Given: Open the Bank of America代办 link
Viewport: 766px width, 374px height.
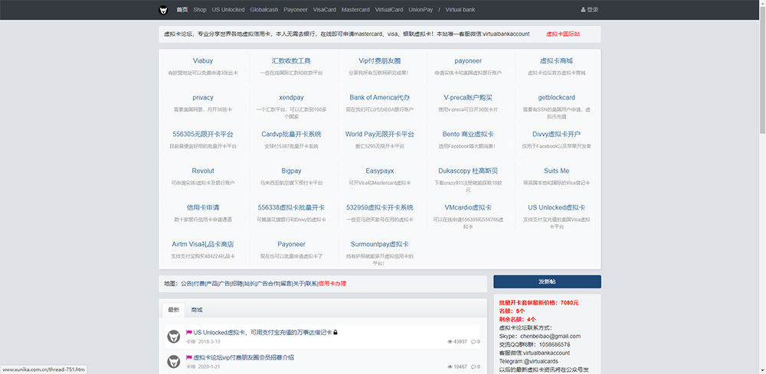Looking at the screenshot, I should coord(380,98).
